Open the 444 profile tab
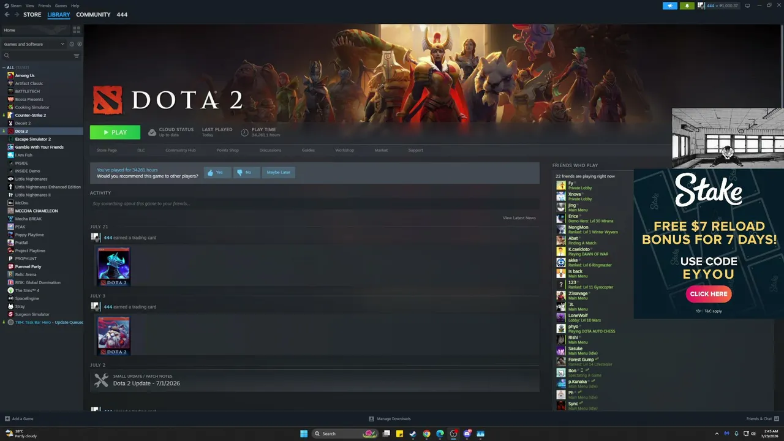784x441 pixels. [x=122, y=15]
